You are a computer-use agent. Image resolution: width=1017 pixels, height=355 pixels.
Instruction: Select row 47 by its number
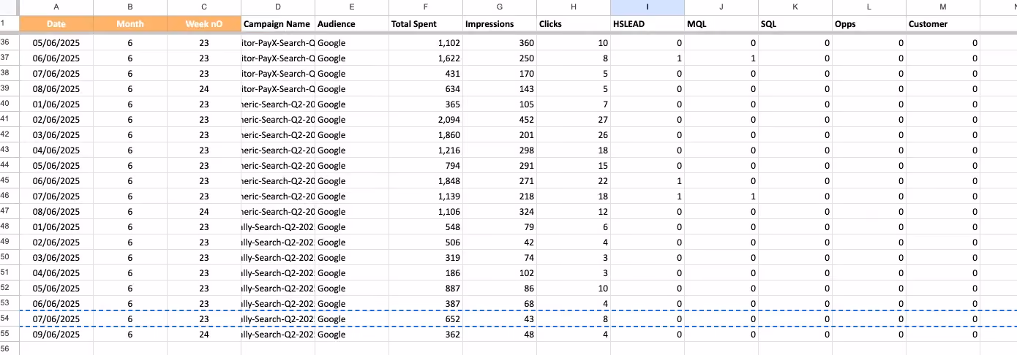pos(10,212)
